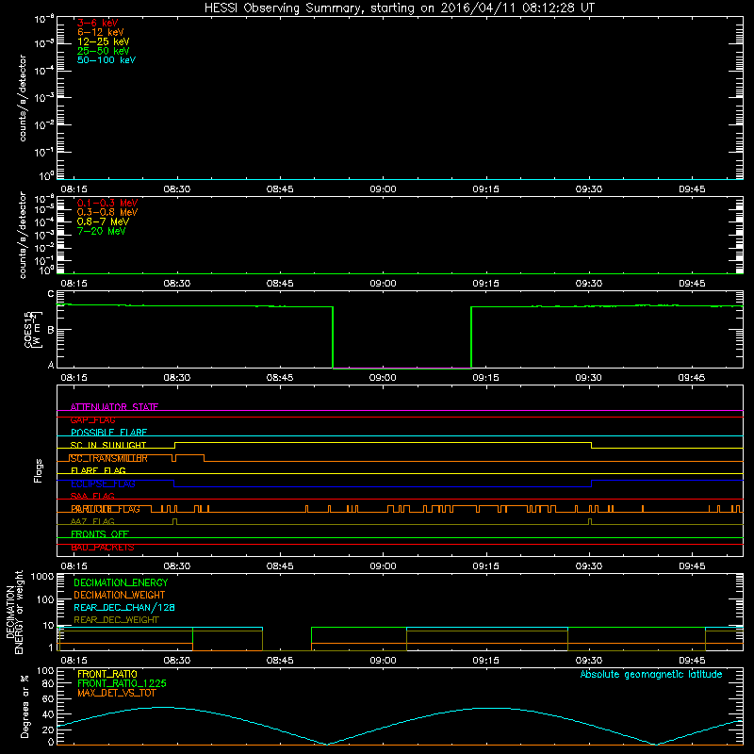
Task: Click the yellow FRONT_RATIO legend entry
Action: click(x=107, y=674)
